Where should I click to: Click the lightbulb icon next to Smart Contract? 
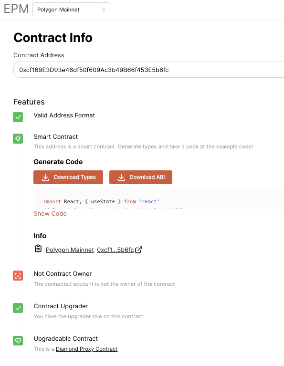tap(18, 139)
